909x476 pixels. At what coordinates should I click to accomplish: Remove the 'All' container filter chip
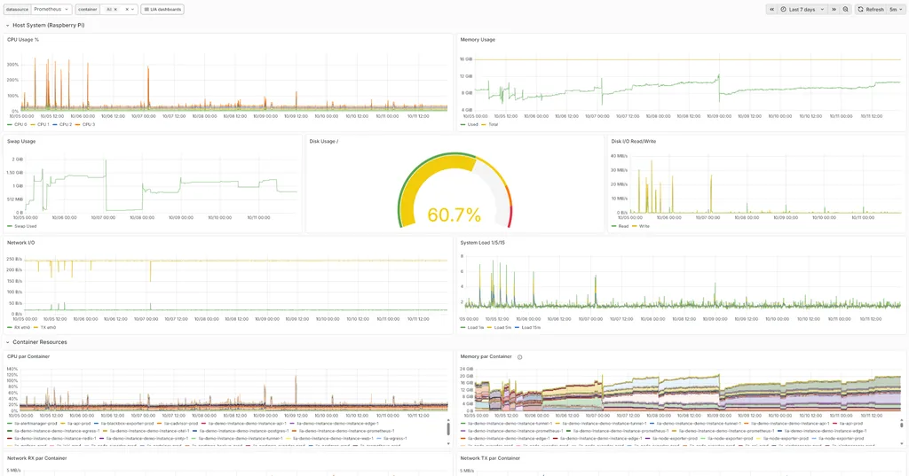tap(115, 9)
